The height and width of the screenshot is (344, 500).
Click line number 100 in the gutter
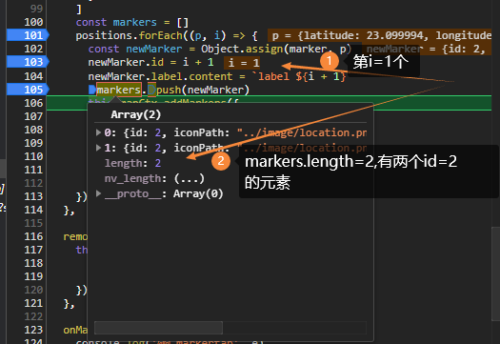(x=33, y=22)
